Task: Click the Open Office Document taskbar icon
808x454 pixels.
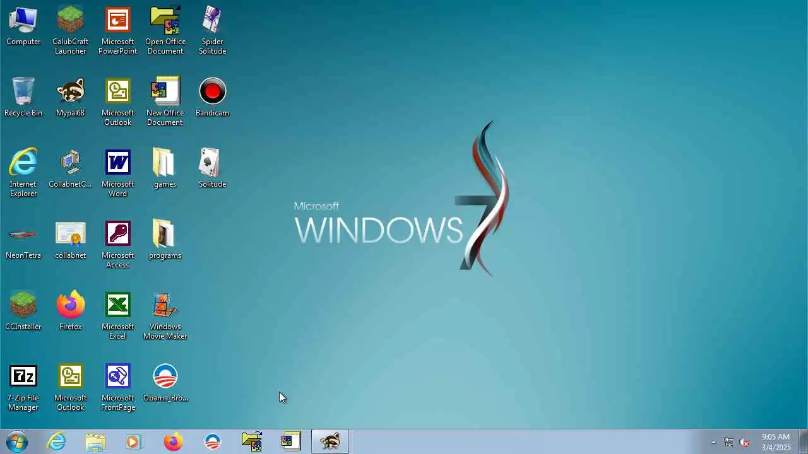Action: [252, 441]
